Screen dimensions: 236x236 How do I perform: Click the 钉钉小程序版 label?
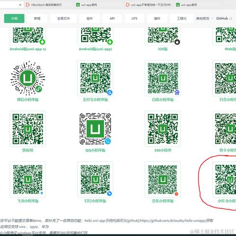pos(95,201)
